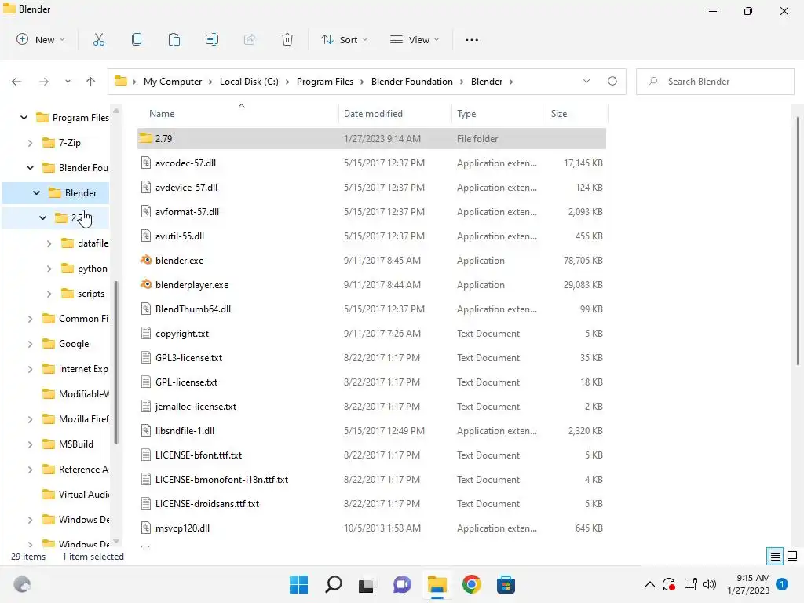
Task: Go back with the left arrow
Action: click(x=16, y=82)
